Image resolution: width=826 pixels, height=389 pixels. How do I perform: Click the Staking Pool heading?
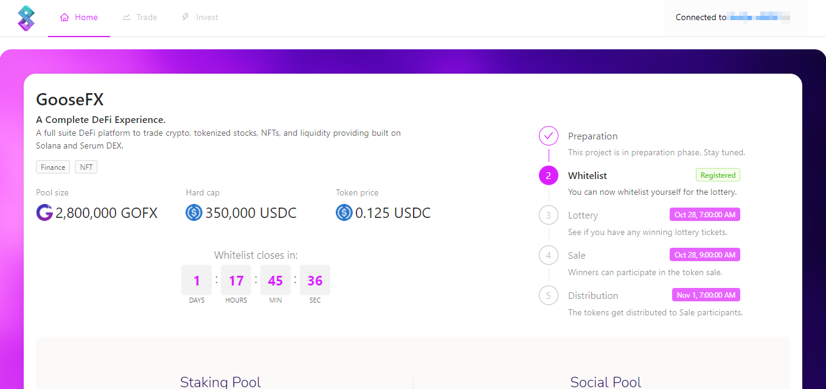(220, 382)
